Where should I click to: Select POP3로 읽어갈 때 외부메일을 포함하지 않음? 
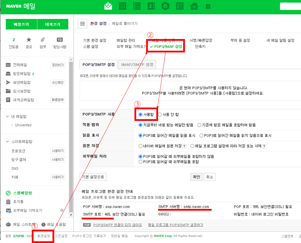(140, 156)
